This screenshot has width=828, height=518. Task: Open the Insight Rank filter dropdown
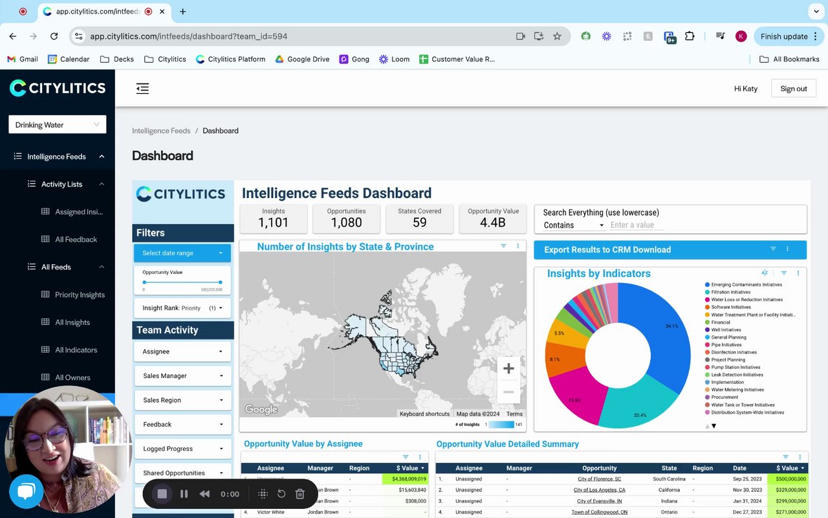(x=182, y=308)
